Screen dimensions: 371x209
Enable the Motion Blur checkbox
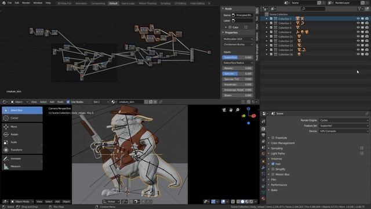[x=273, y=174]
